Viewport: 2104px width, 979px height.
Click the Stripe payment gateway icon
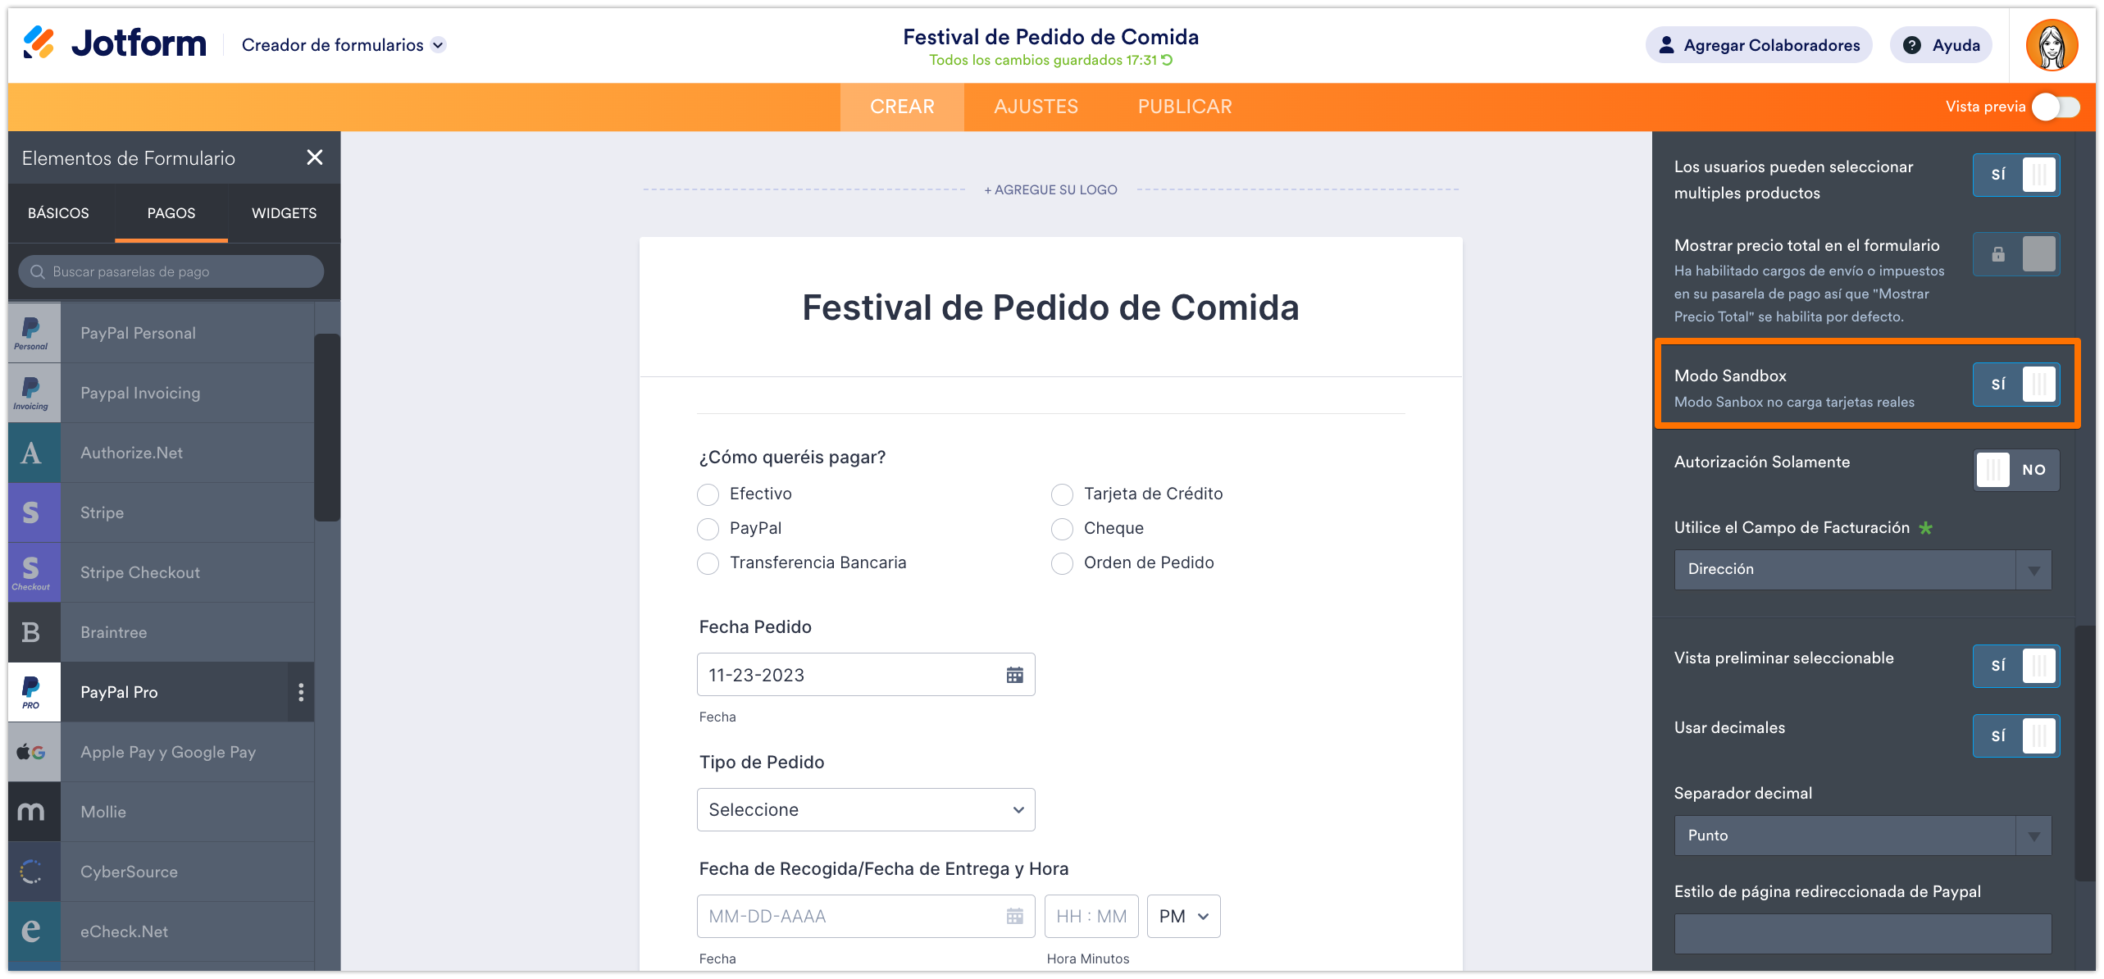31,512
